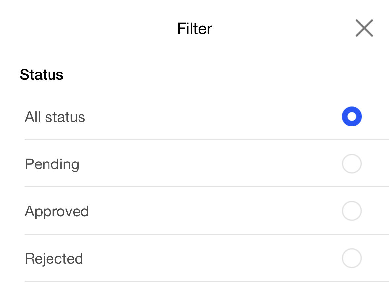Click the header separator under Filter title
The width and height of the screenshot is (389, 289).
point(194,55)
